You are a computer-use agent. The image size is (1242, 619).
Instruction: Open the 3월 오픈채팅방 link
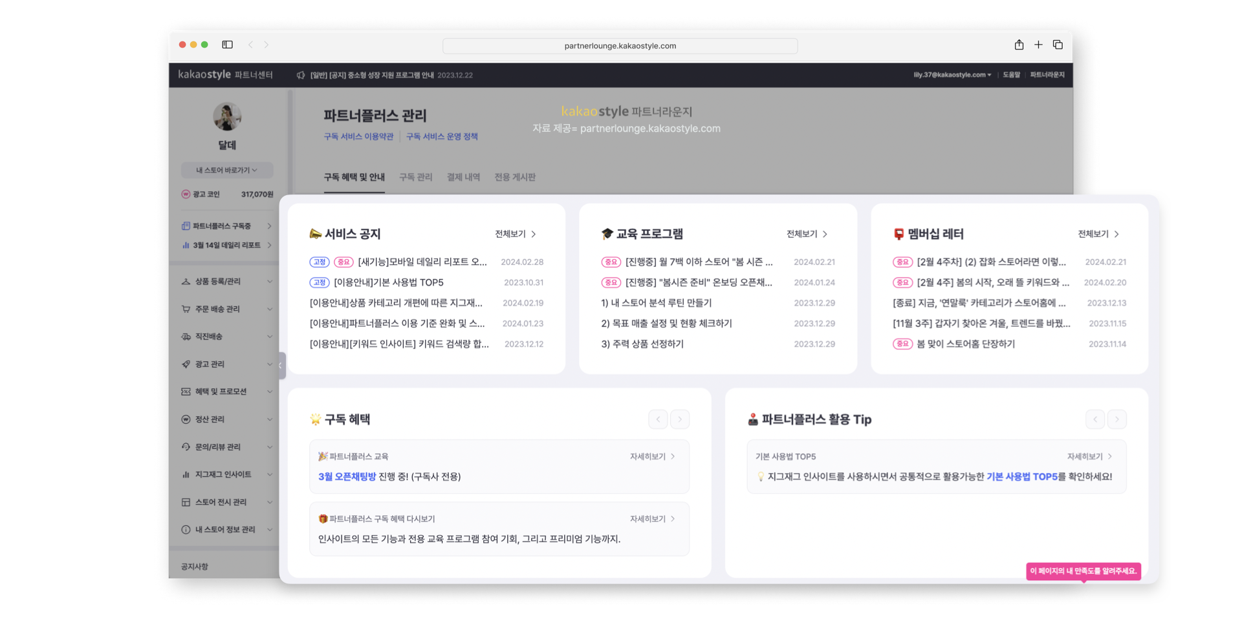(x=347, y=477)
